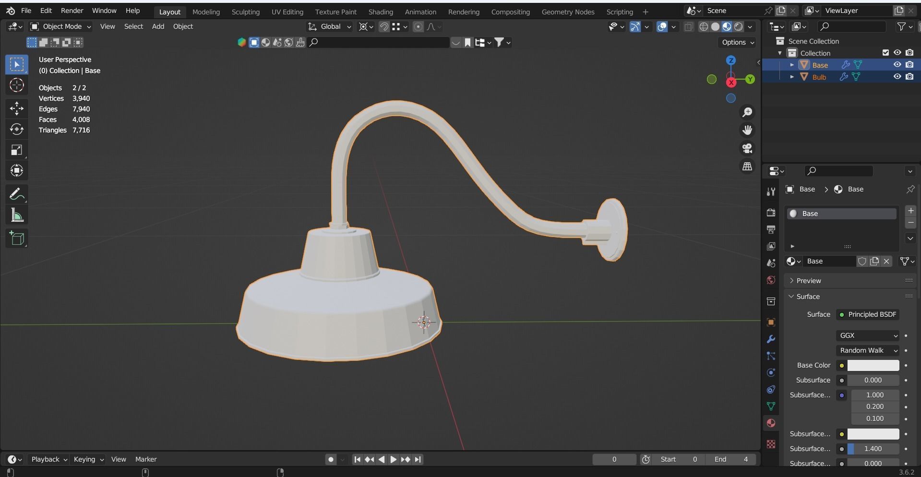Open the Object Mode dropdown
Screen dimensions: 921x477
point(60,27)
